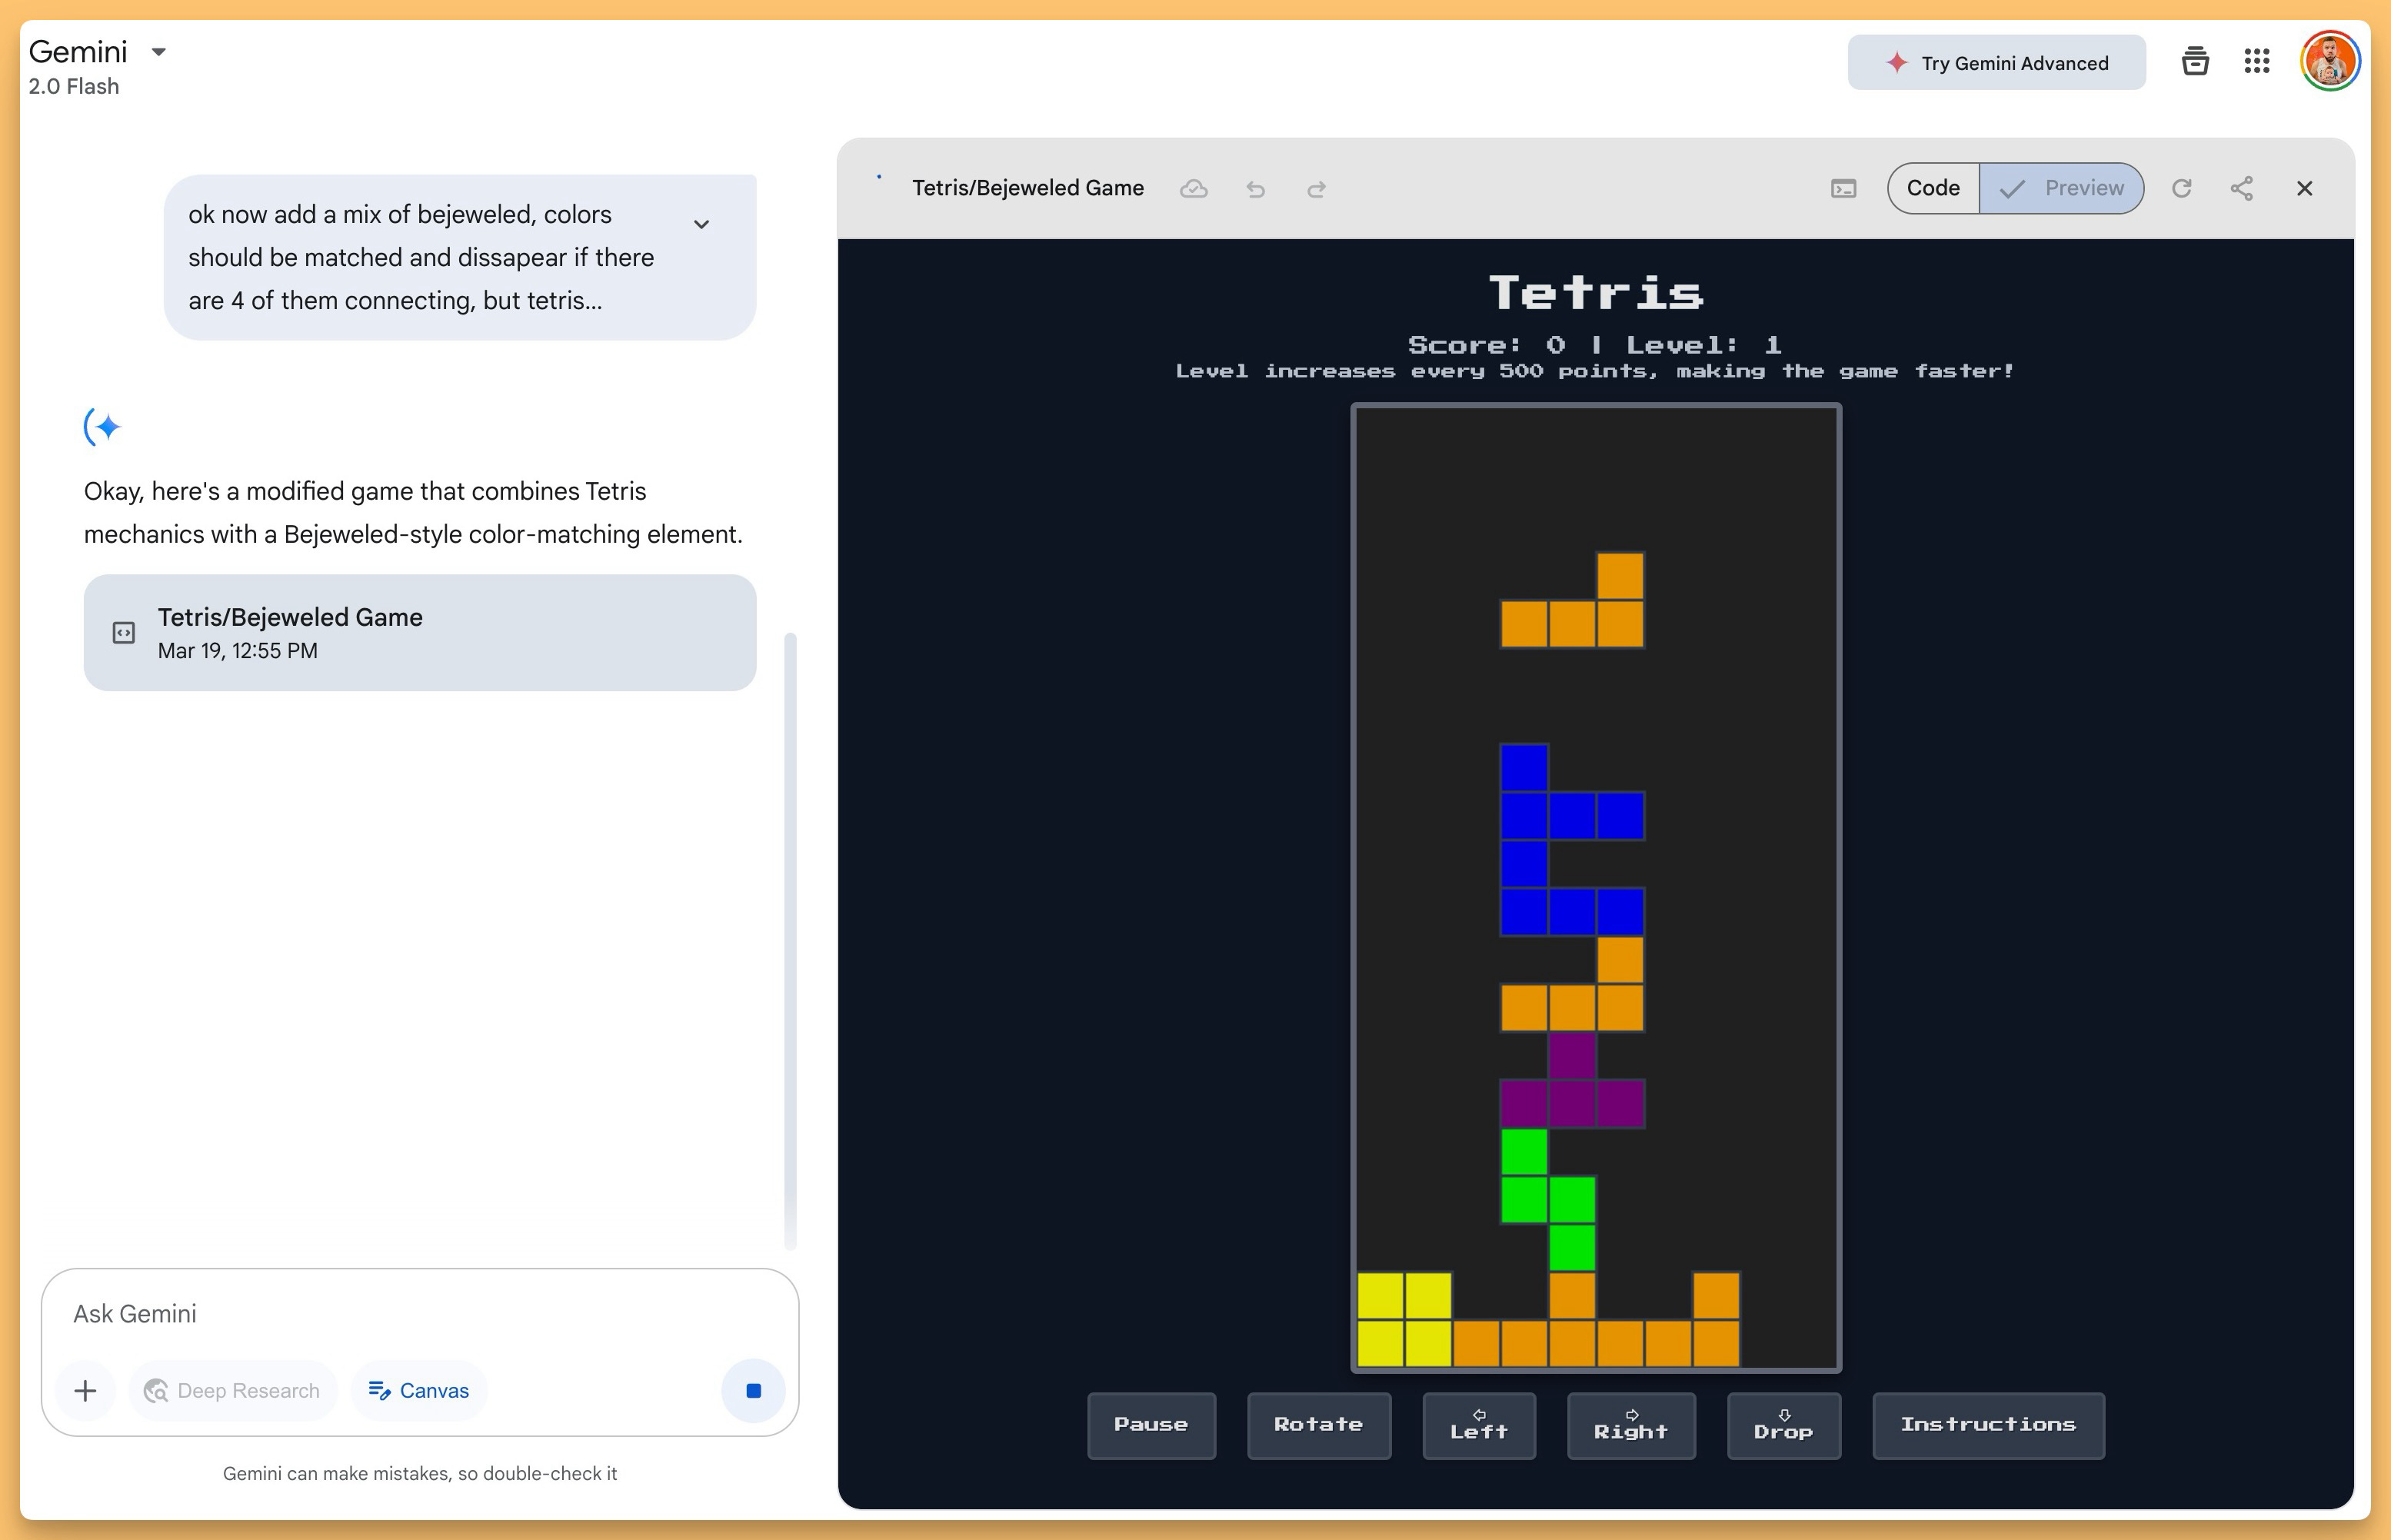Select the Deep Research chip
Viewport: 2391px width, 1540px height.
coord(233,1390)
